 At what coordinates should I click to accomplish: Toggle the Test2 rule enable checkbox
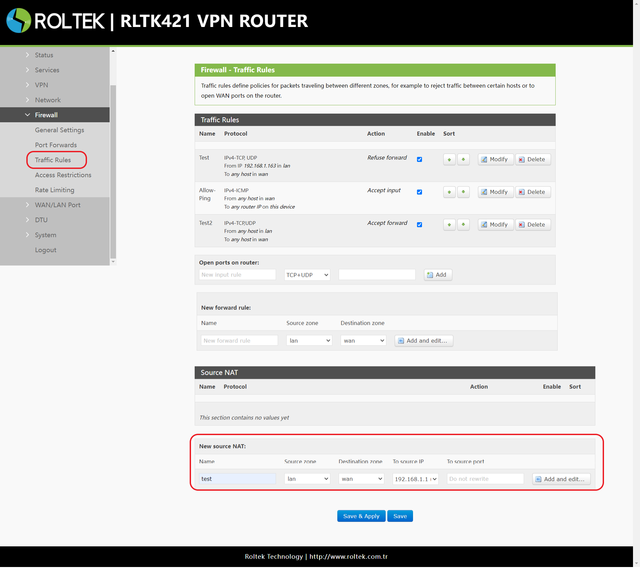click(x=419, y=225)
